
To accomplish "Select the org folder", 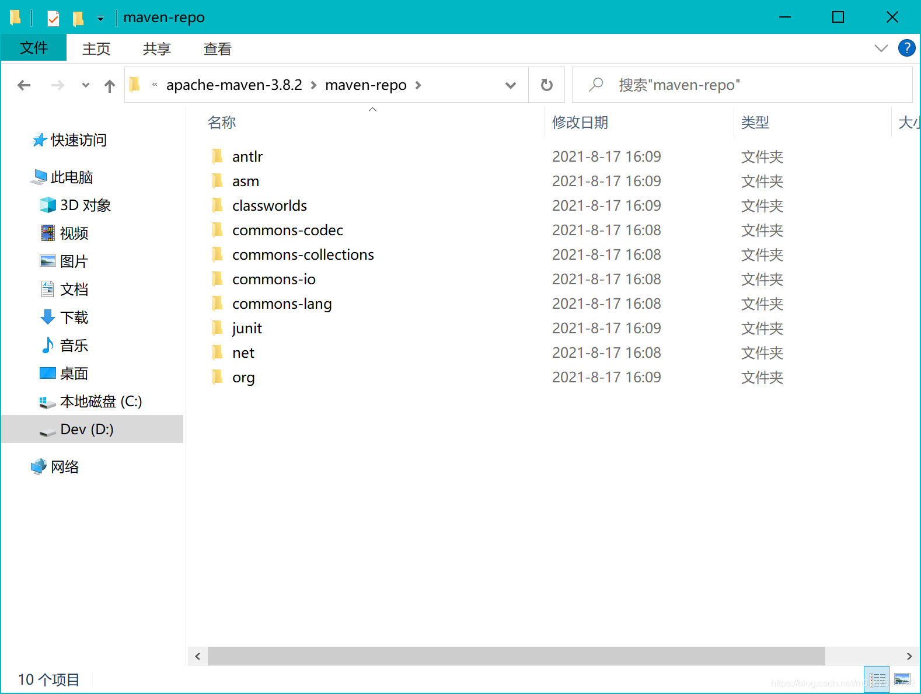I will [243, 377].
